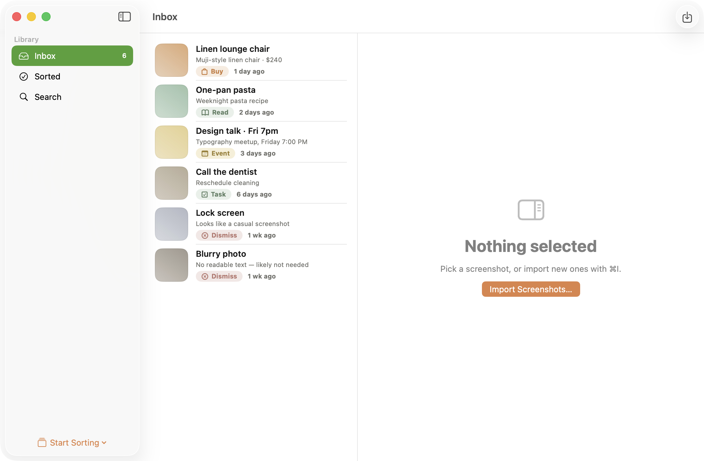Click the Import Screenshots button

[x=531, y=289]
